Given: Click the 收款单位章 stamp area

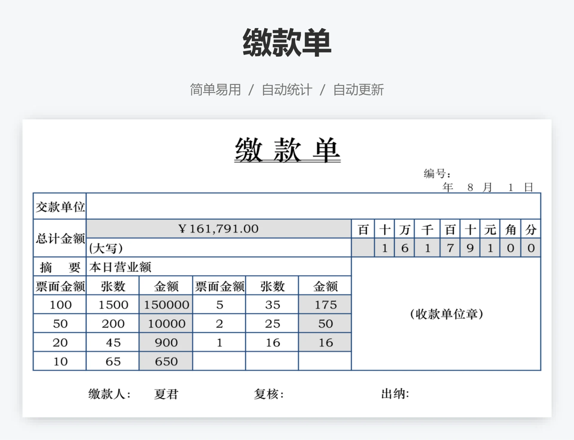Looking at the screenshot, I should [446, 314].
